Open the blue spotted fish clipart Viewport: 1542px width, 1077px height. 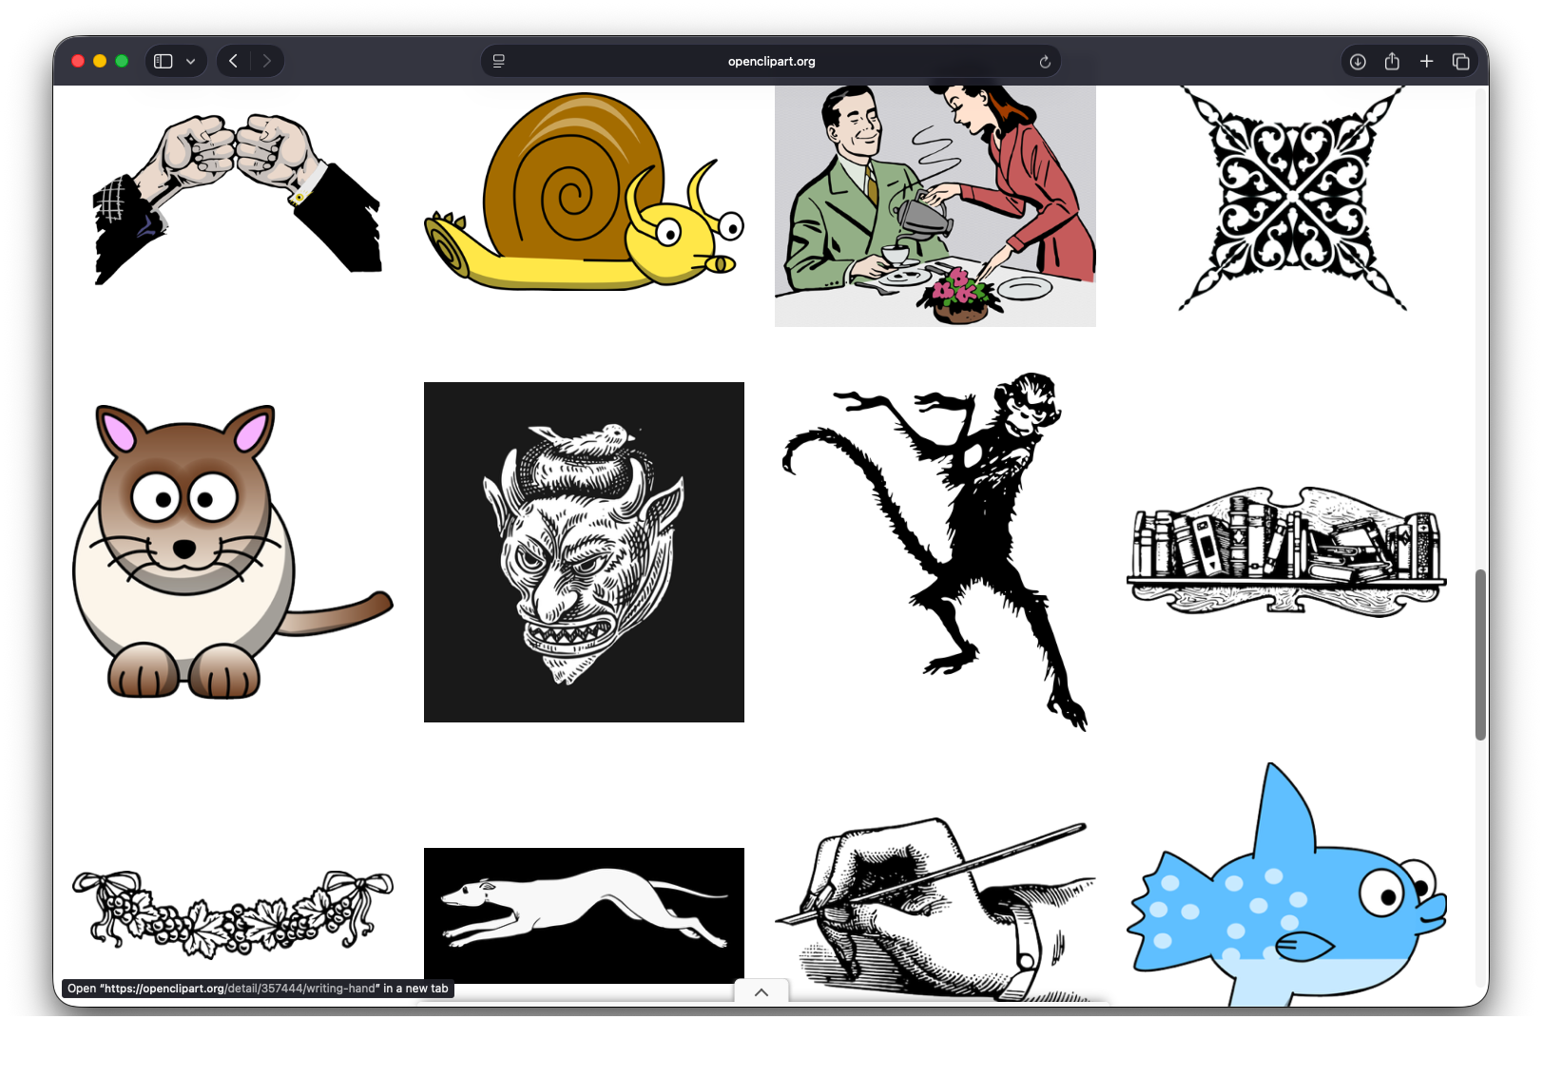coord(1286,884)
